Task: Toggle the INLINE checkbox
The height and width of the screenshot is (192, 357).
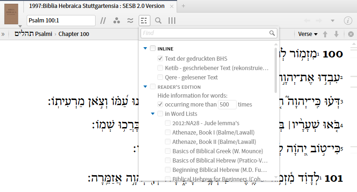Action: [x=153, y=48]
